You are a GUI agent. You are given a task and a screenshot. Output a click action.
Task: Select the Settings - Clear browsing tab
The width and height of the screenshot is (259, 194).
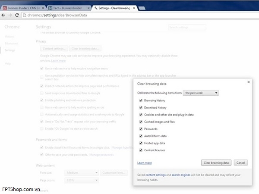[115, 8]
